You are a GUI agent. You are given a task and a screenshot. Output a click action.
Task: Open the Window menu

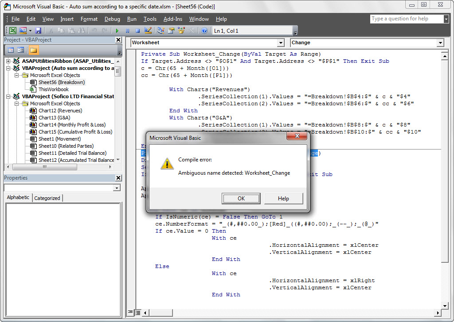(x=199, y=19)
